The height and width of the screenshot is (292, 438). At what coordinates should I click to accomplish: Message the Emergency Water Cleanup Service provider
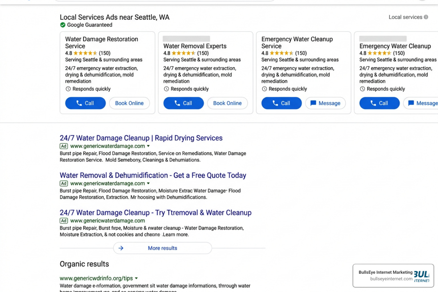tap(325, 103)
